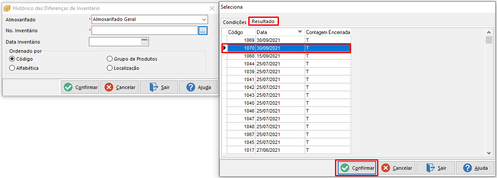Select row with code 1042
The width and height of the screenshot is (497, 178).
coord(286,87)
